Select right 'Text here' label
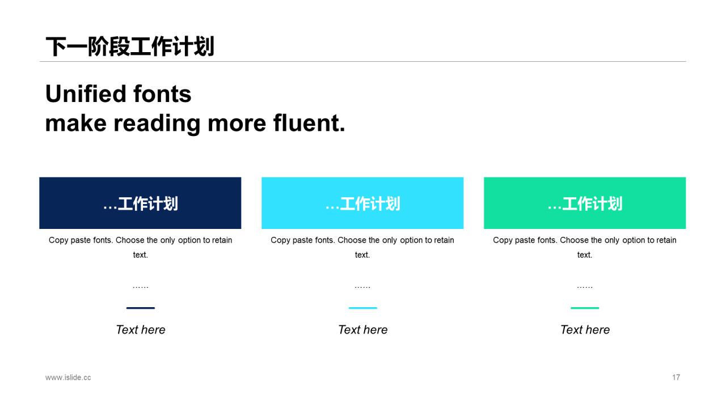The height and width of the screenshot is (408, 726). tap(585, 330)
